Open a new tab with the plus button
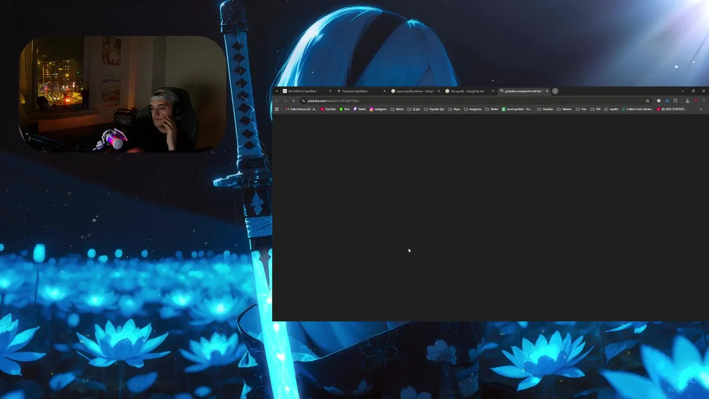Viewport: 709px width, 399px height. (555, 91)
